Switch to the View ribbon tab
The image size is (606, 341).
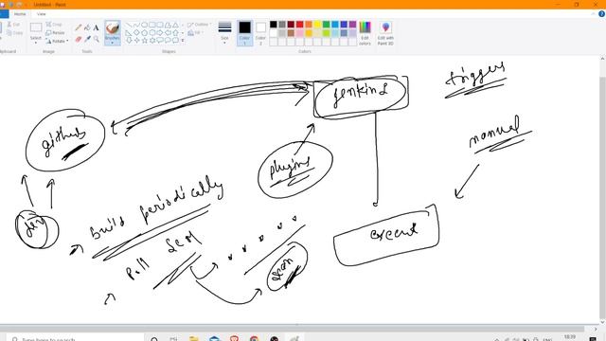(x=41, y=14)
